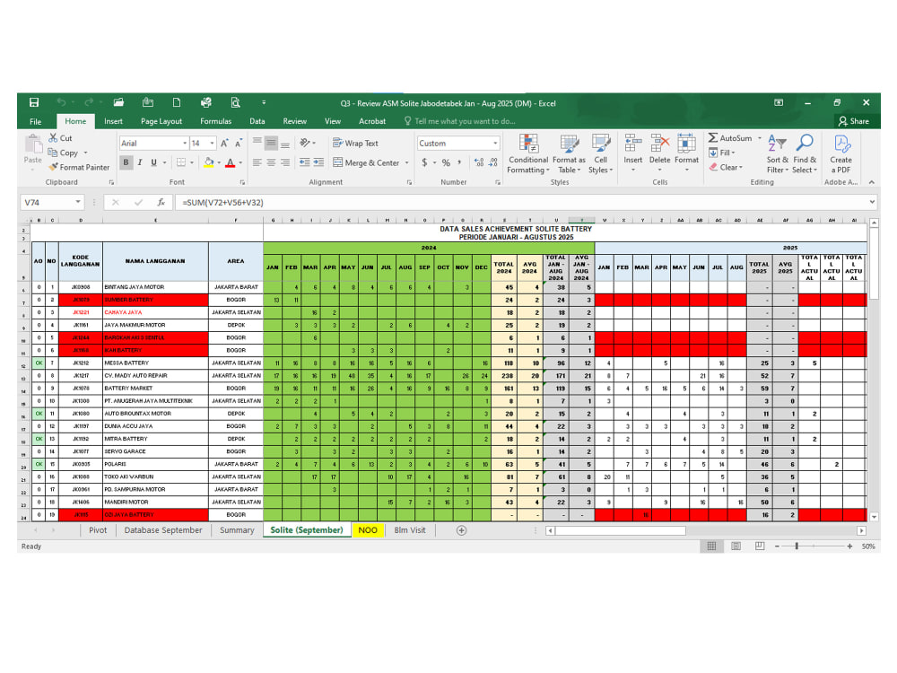Open the Database September sheet tab
The height and width of the screenshot is (673, 897).
click(x=163, y=530)
